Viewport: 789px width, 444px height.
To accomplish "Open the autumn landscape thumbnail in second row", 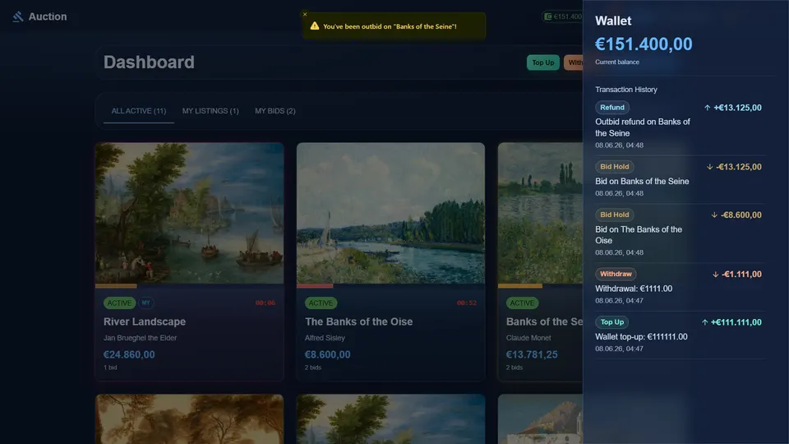I will (190, 419).
